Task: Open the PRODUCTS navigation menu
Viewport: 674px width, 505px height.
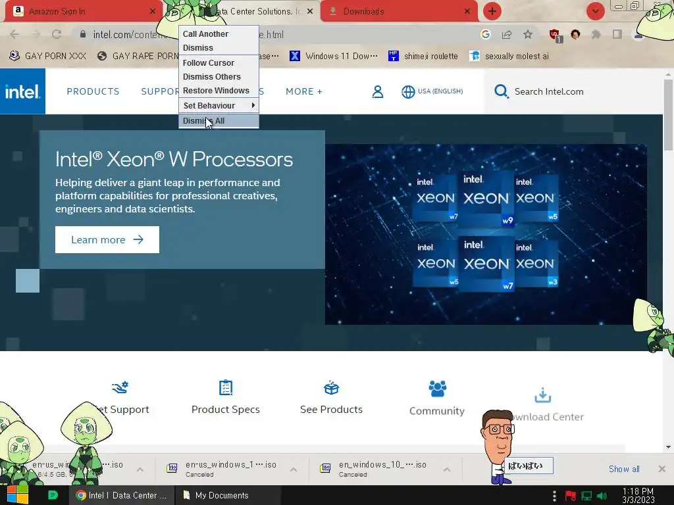Action: pos(93,91)
